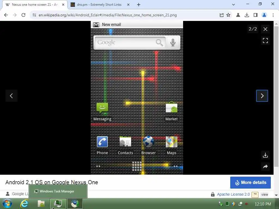Screen dimensions: 279x209
Task: Click the TM trademark badge
Action: point(255,194)
